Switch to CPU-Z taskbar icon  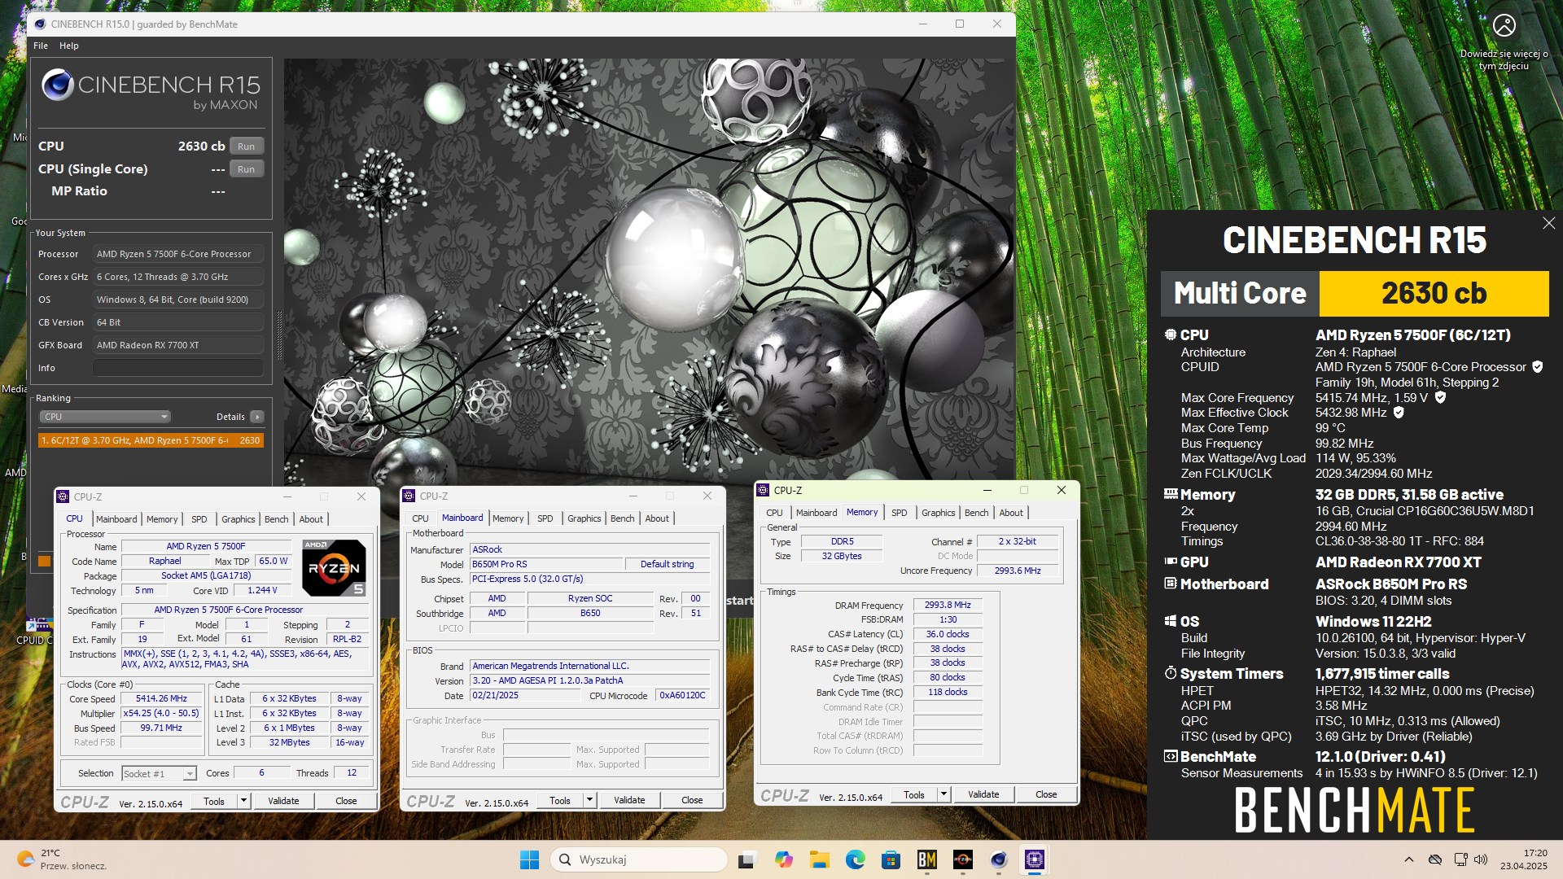(1035, 859)
